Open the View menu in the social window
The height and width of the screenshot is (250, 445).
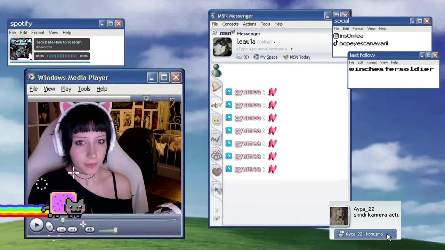tap(371, 29)
